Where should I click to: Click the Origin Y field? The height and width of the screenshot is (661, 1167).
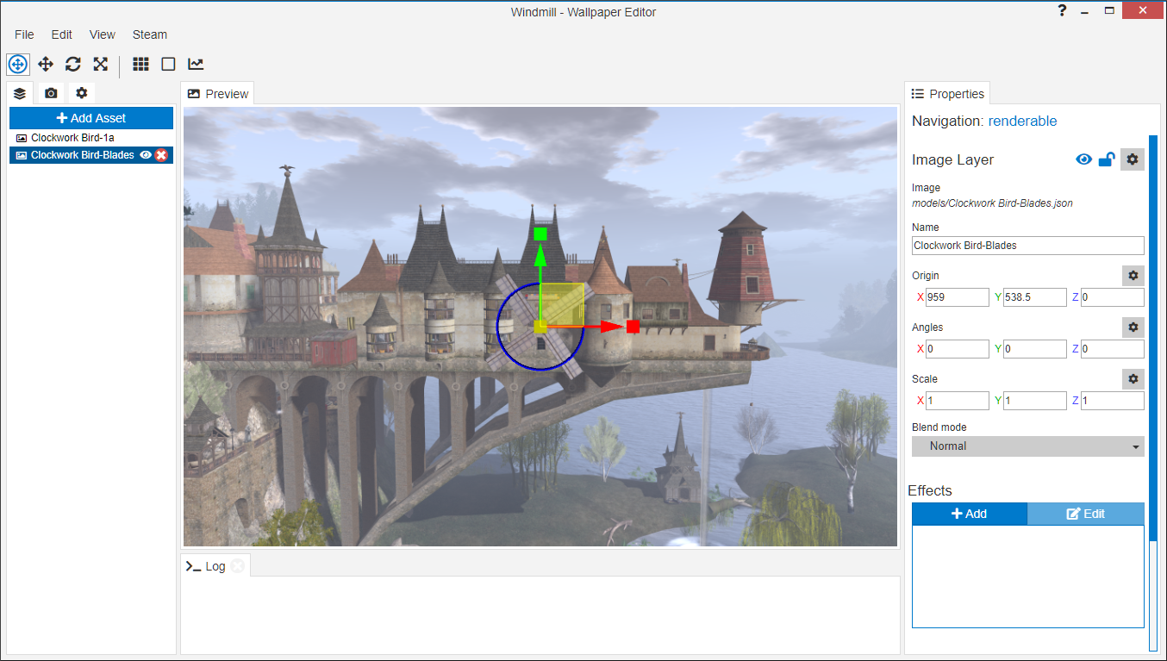tap(1035, 297)
